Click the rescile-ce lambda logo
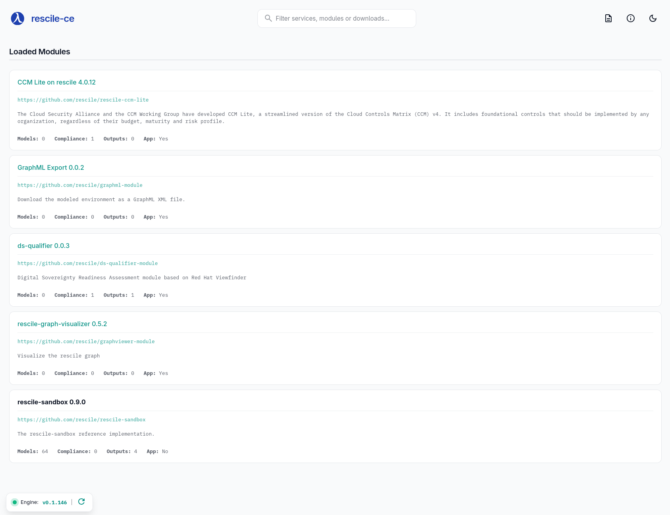The height and width of the screenshot is (515, 670). pyautogui.click(x=17, y=18)
